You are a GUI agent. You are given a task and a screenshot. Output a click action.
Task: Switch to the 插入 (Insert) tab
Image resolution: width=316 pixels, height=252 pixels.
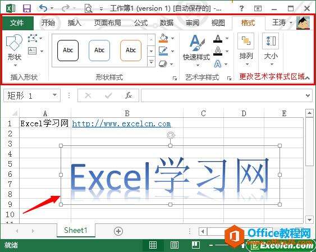[74, 23]
